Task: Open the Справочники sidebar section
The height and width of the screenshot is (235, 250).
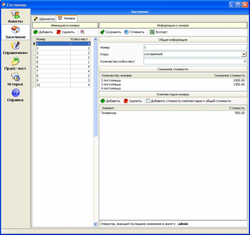Action: click(x=15, y=48)
